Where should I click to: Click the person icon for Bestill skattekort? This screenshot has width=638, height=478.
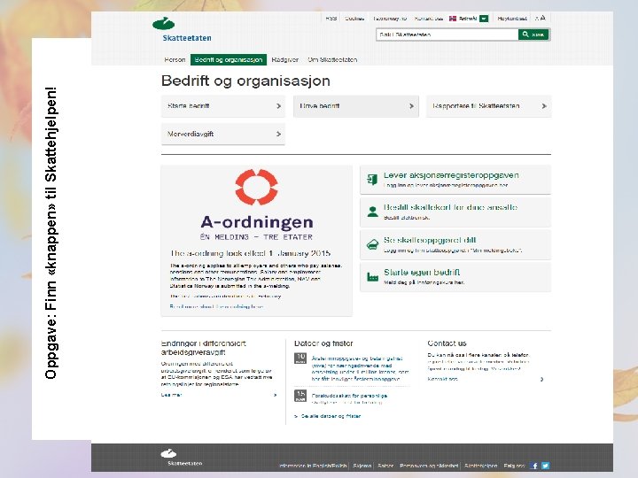point(372,212)
